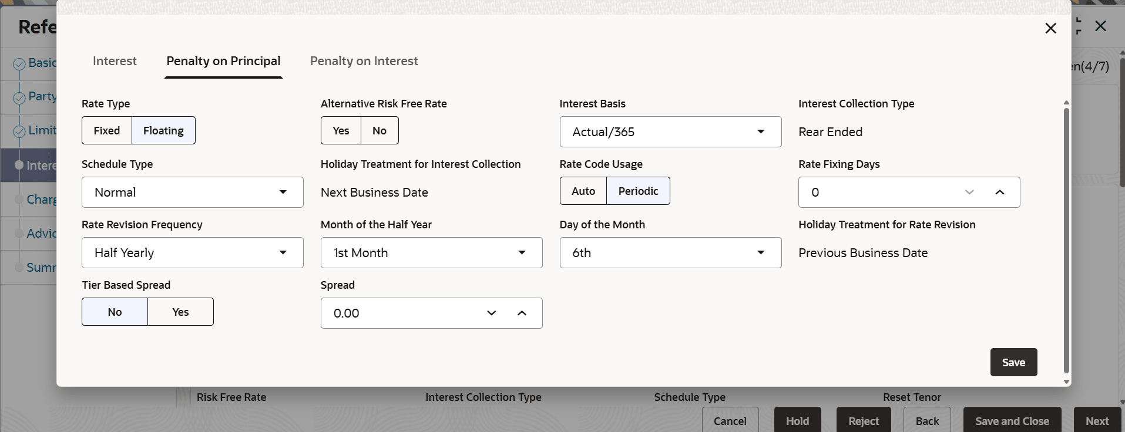The width and height of the screenshot is (1125, 432).
Task: Click the Limit step check icon
Action: tap(19, 131)
